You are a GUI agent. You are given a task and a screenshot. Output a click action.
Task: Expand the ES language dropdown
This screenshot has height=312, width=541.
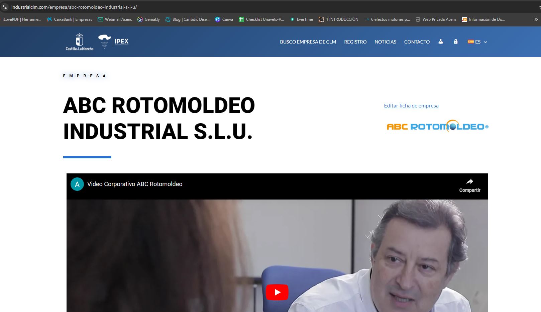click(477, 42)
